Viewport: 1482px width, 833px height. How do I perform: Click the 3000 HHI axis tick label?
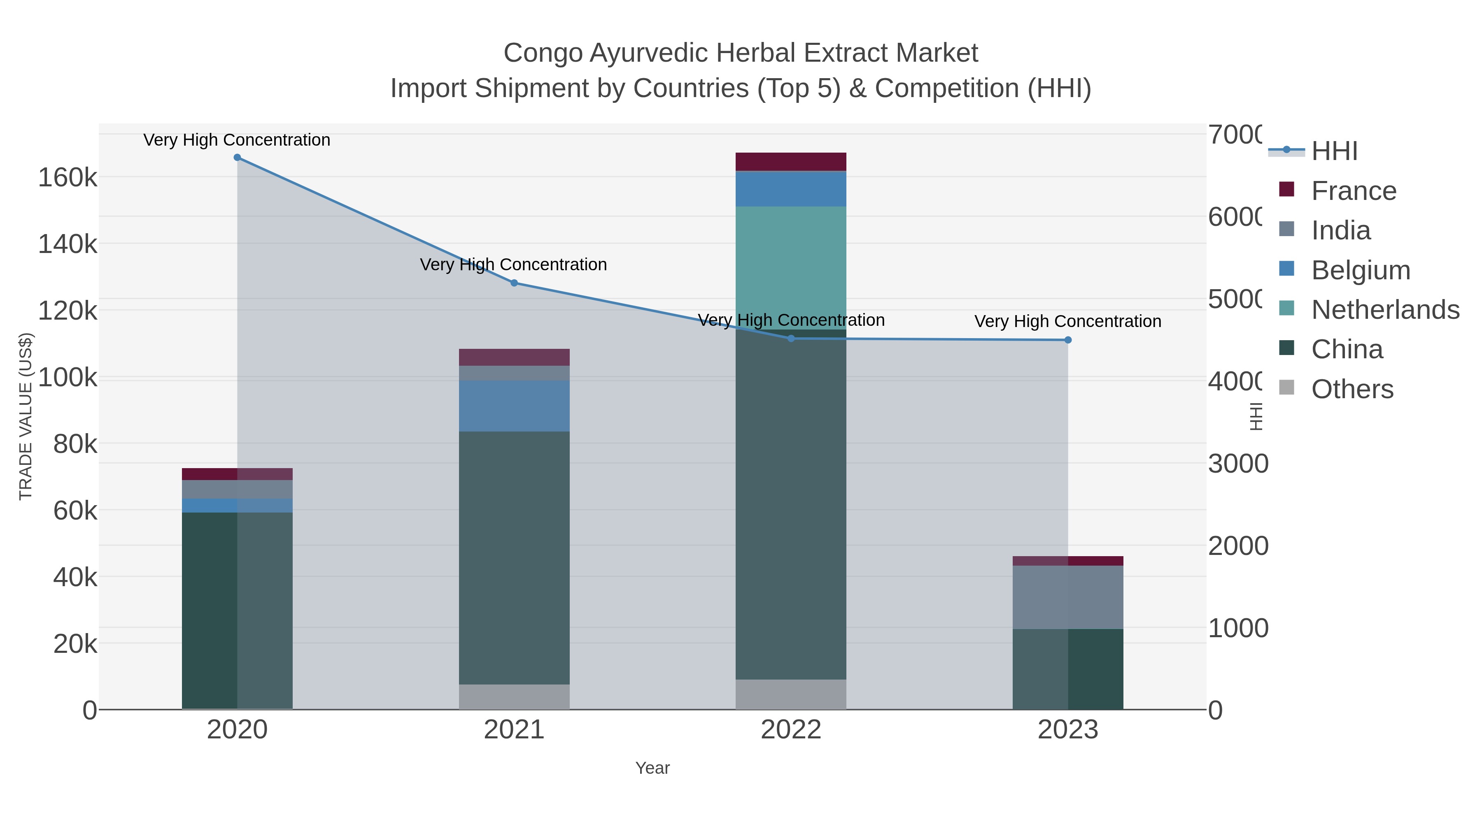point(1238,463)
